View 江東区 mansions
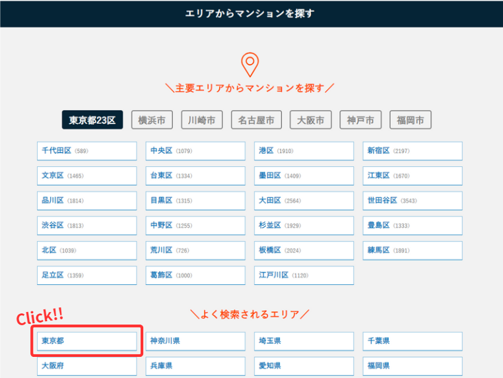 tap(413, 175)
